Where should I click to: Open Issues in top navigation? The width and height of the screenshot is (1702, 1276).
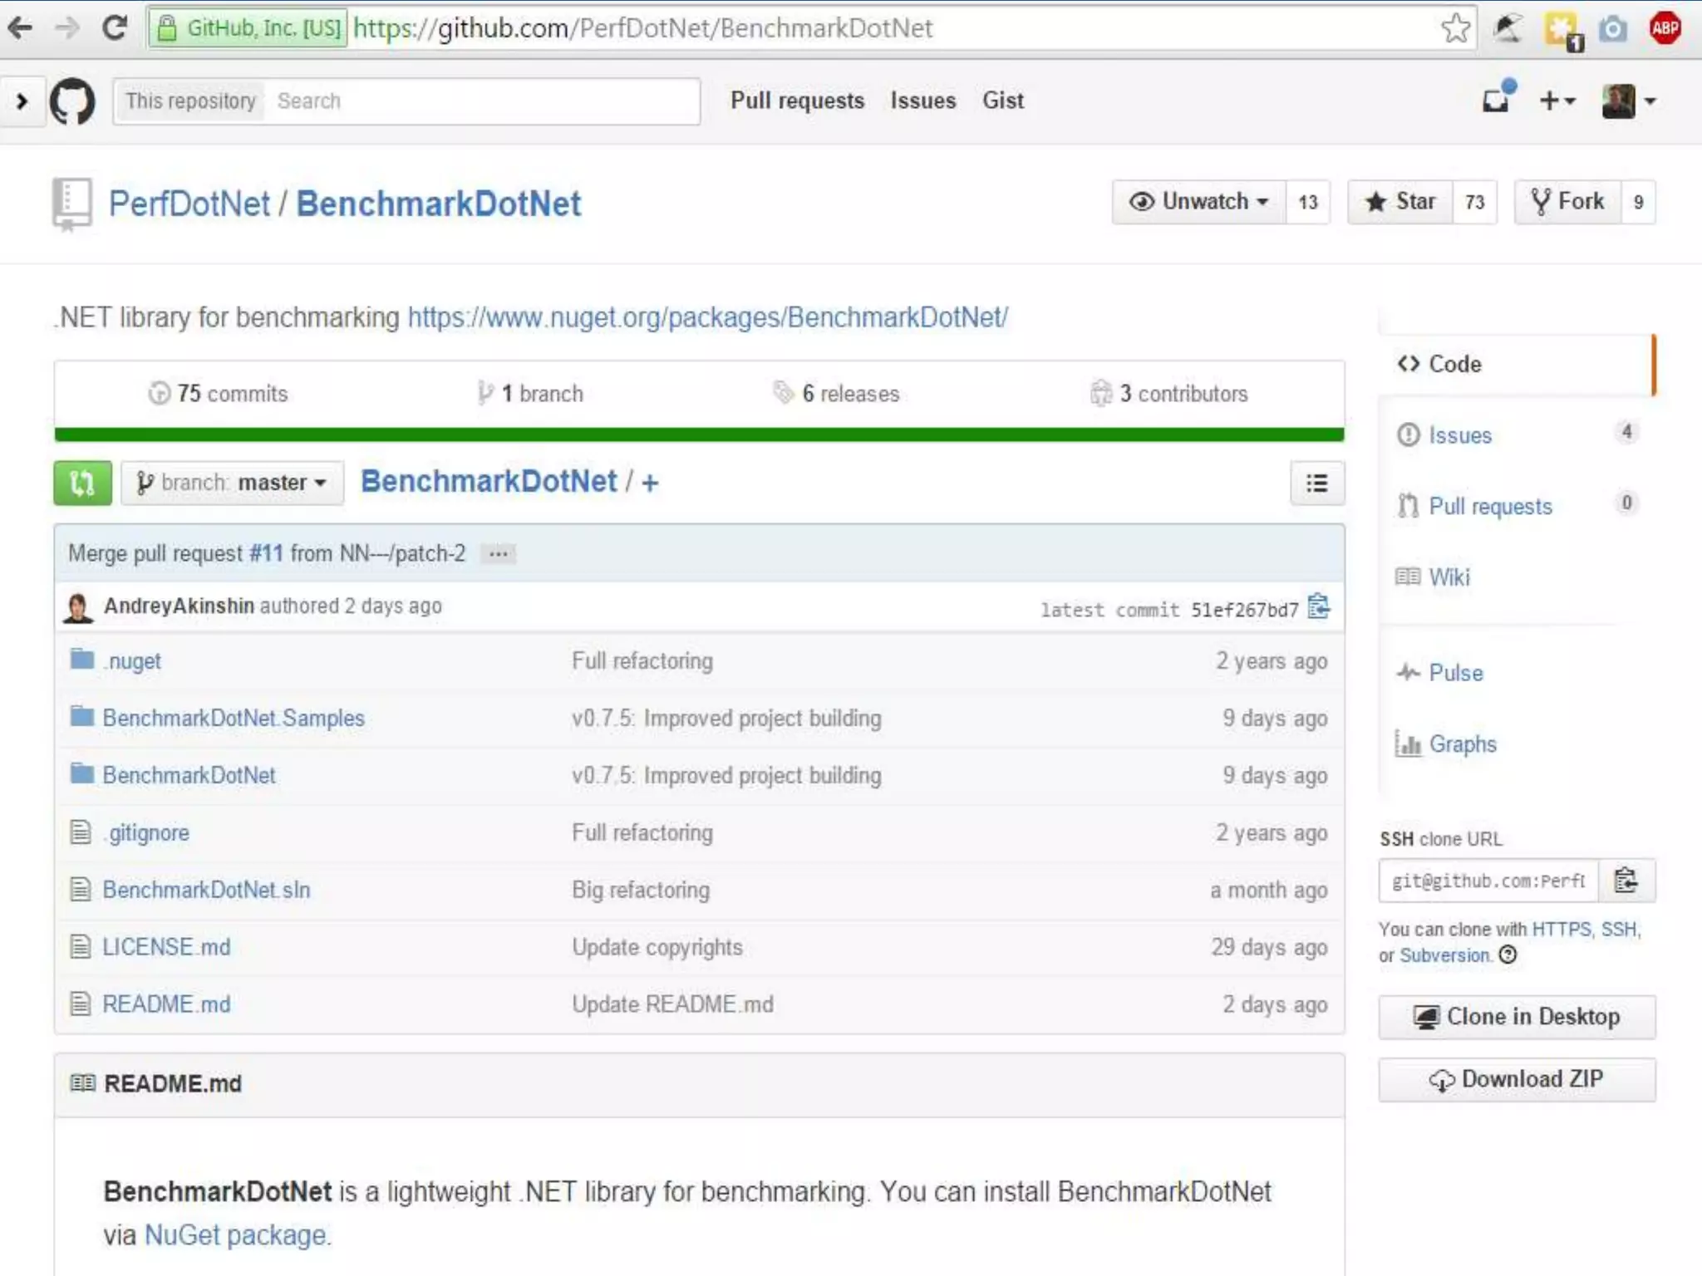922,101
